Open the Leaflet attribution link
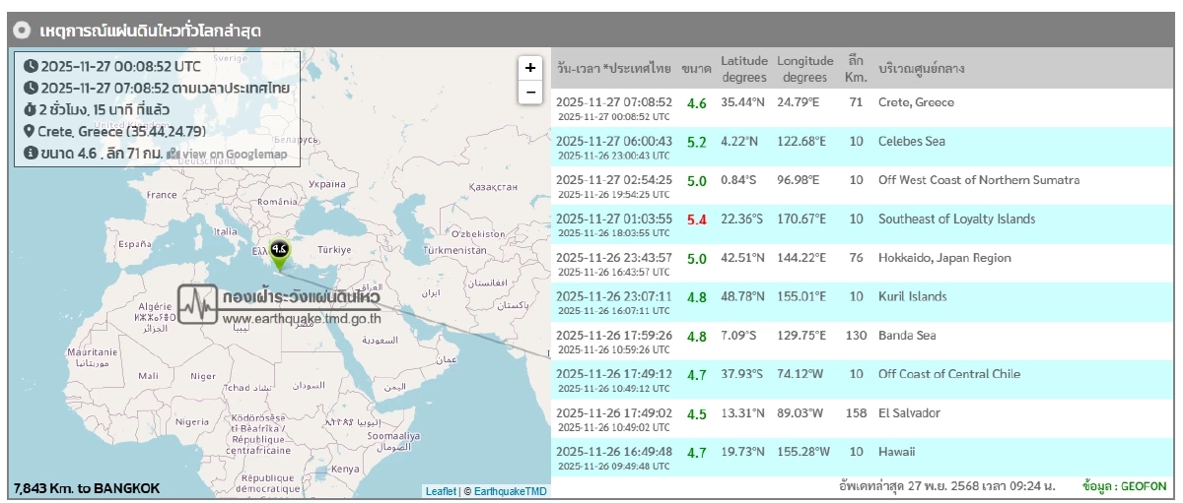This screenshot has width=1183, height=503. [441, 490]
